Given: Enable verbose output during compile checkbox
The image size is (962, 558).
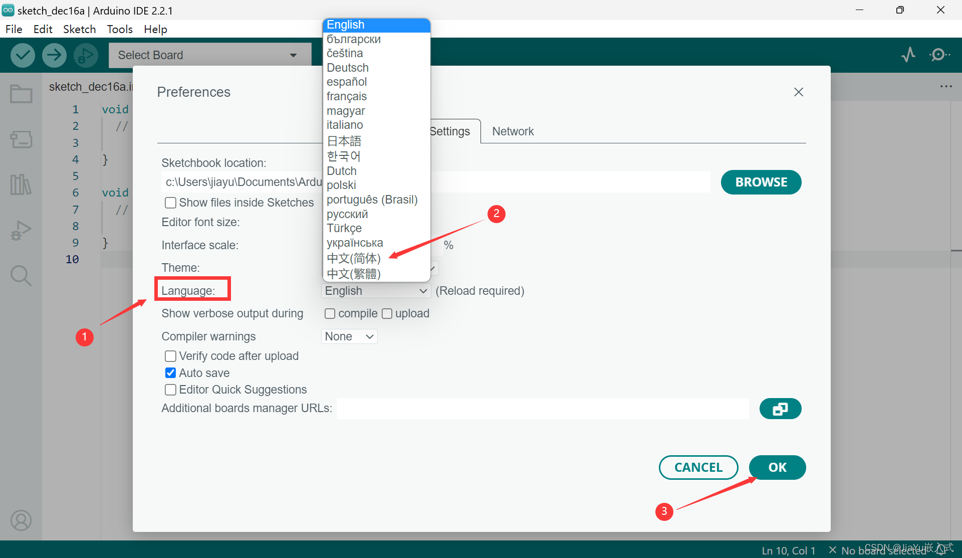Looking at the screenshot, I should tap(330, 314).
